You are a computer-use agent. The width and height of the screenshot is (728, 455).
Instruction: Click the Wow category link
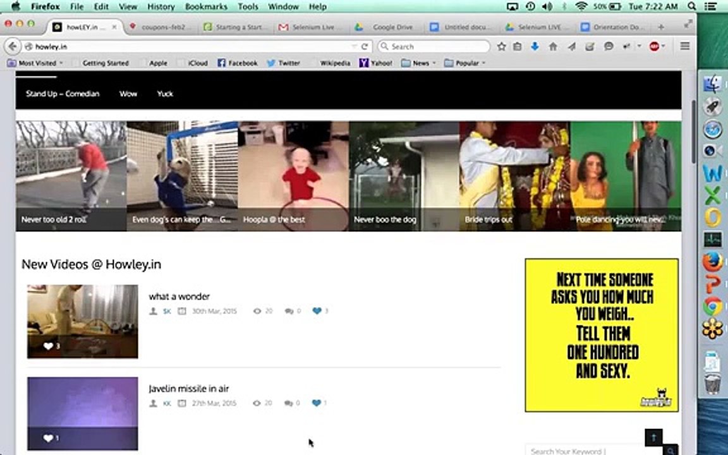128,94
